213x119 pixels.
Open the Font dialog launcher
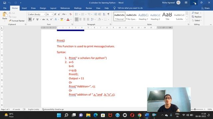tap(72, 24)
